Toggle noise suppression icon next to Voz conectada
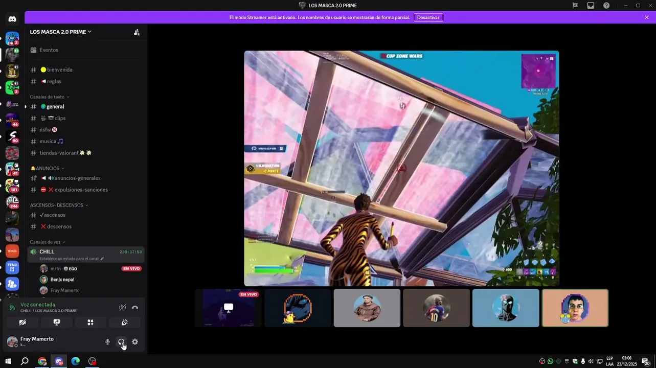656x368 pixels. pyautogui.click(x=122, y=307)
